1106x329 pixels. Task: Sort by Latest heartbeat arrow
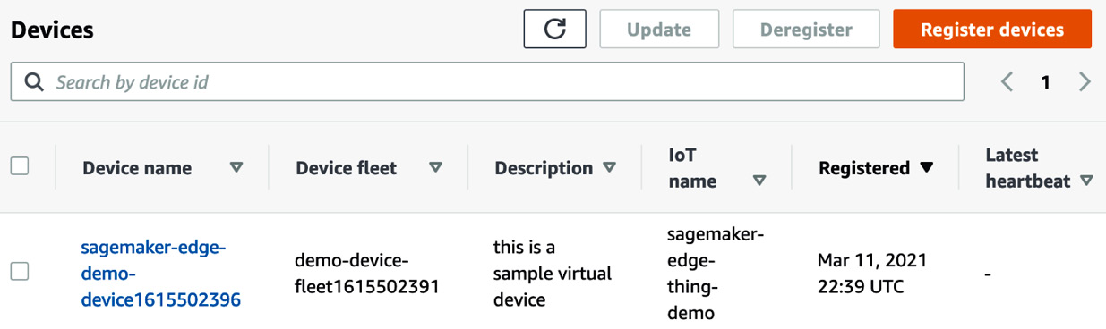tap(1086, 181)
